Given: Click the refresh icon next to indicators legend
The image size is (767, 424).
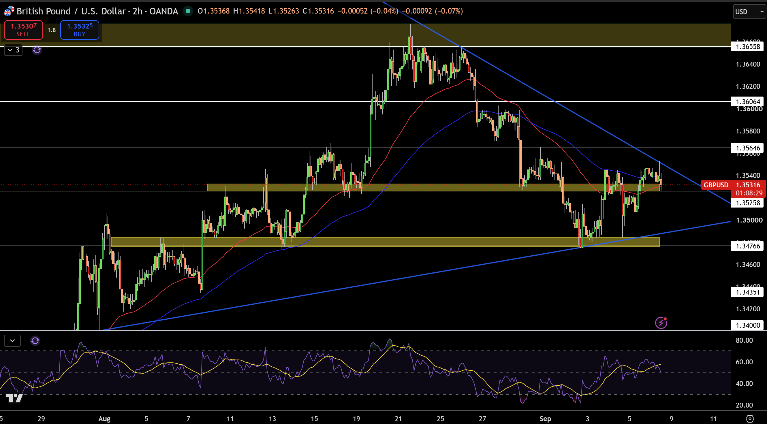Looking at the screenshot, I should [37, 50].
